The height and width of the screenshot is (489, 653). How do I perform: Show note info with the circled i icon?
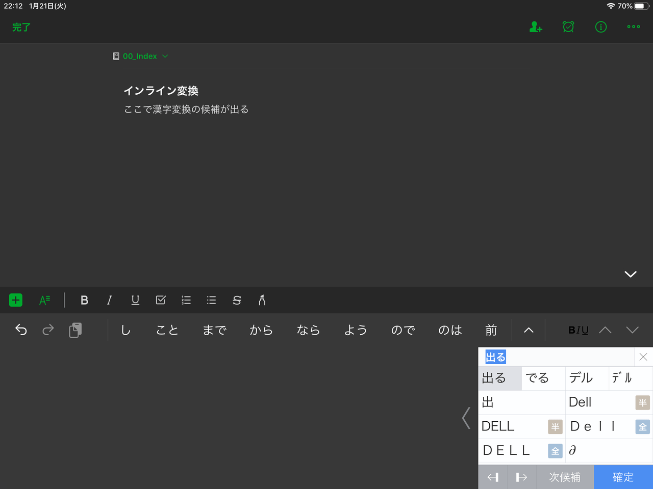tap(601, 27)
